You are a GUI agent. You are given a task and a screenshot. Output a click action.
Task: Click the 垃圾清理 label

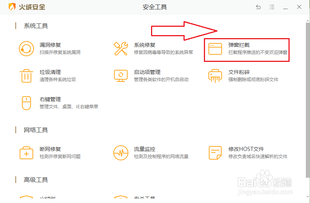[50, 72]
